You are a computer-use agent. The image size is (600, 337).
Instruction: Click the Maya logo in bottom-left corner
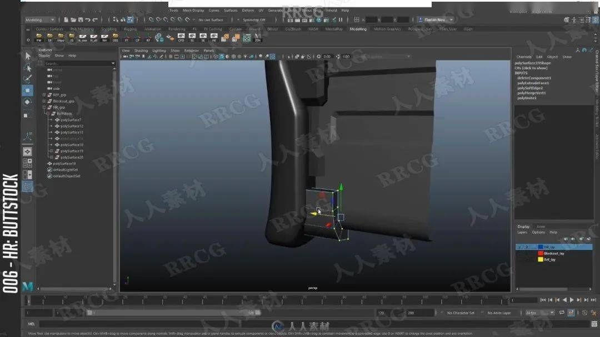click(x=28, y=286)
